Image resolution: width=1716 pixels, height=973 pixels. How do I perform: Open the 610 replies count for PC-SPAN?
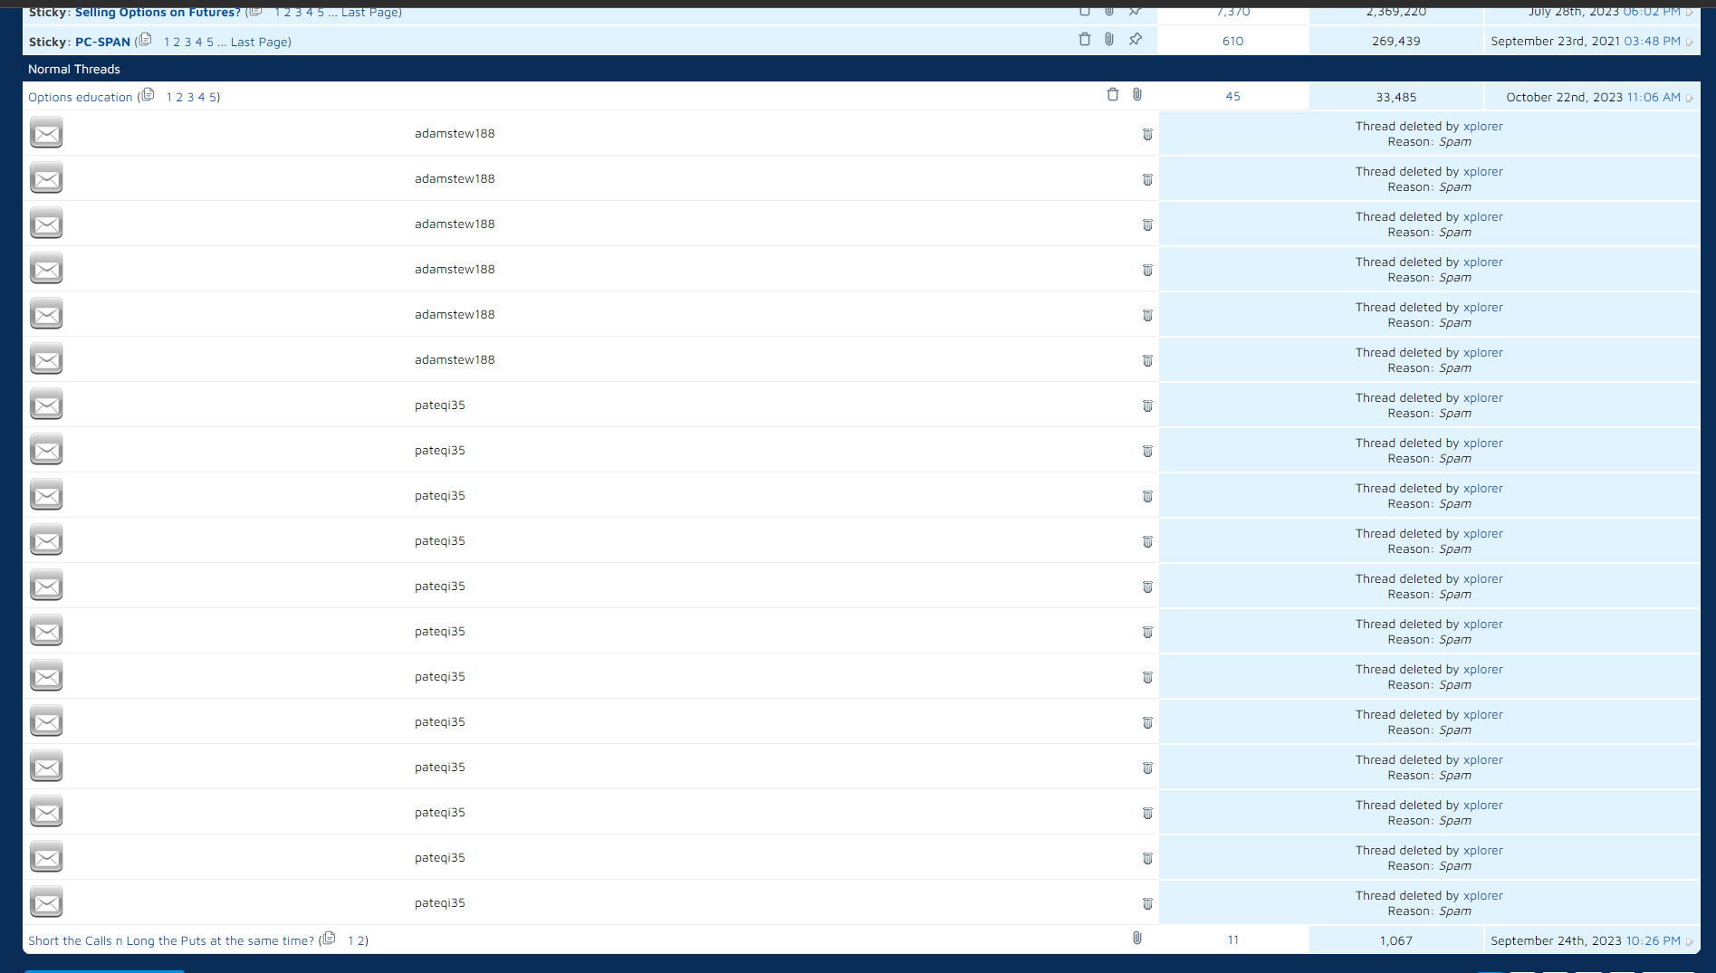coord(1232,41)
